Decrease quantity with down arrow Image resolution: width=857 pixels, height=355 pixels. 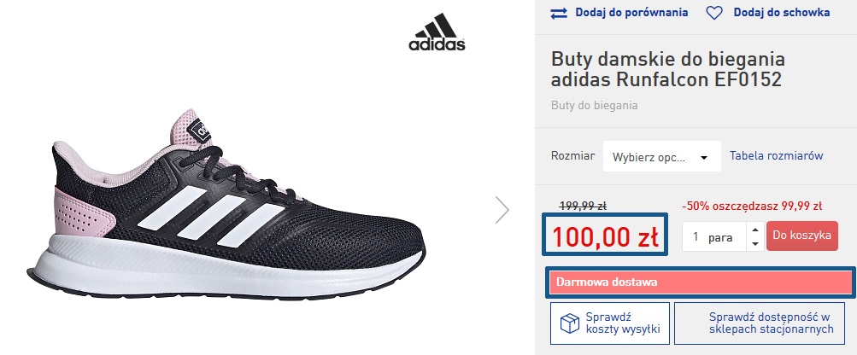coord(755,243)
